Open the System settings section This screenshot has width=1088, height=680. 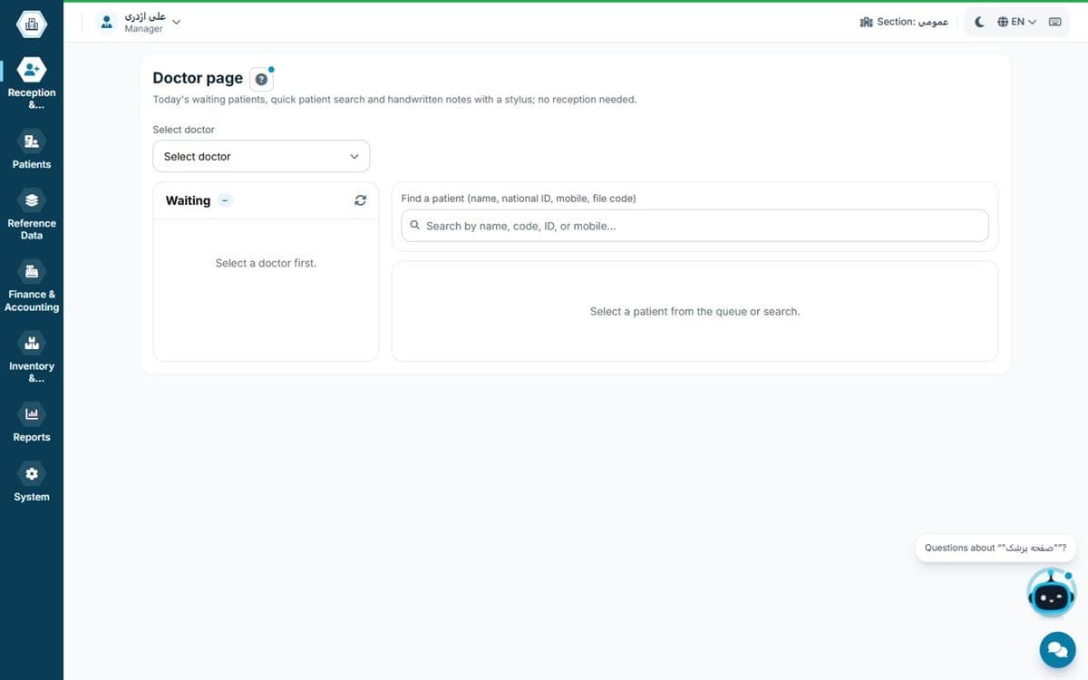[x=32, y=483]
